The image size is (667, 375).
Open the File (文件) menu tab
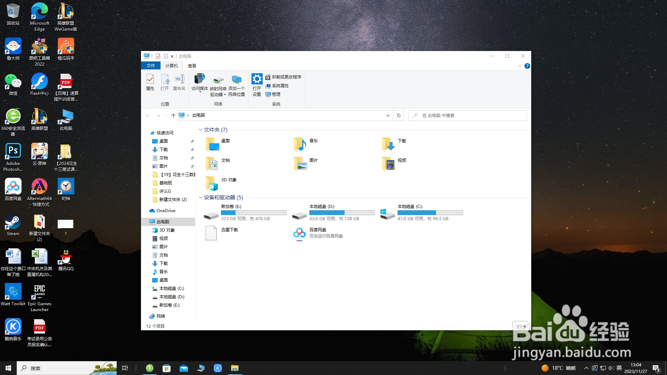[151, 66]
